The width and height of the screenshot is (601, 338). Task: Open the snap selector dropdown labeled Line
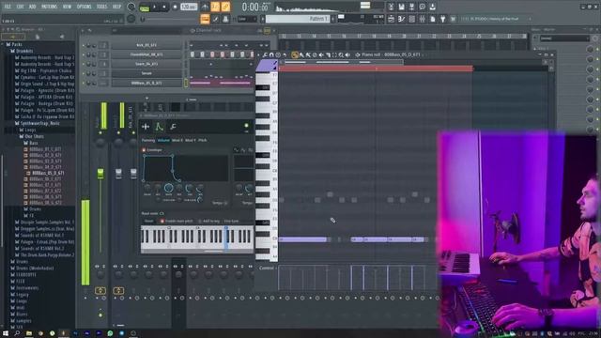coord(247,19)
